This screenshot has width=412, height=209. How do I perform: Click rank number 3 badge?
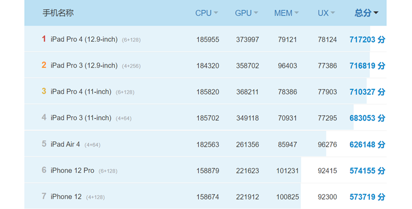tap(44, 92)
